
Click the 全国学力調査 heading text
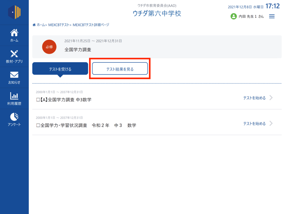tap(78, 50)
